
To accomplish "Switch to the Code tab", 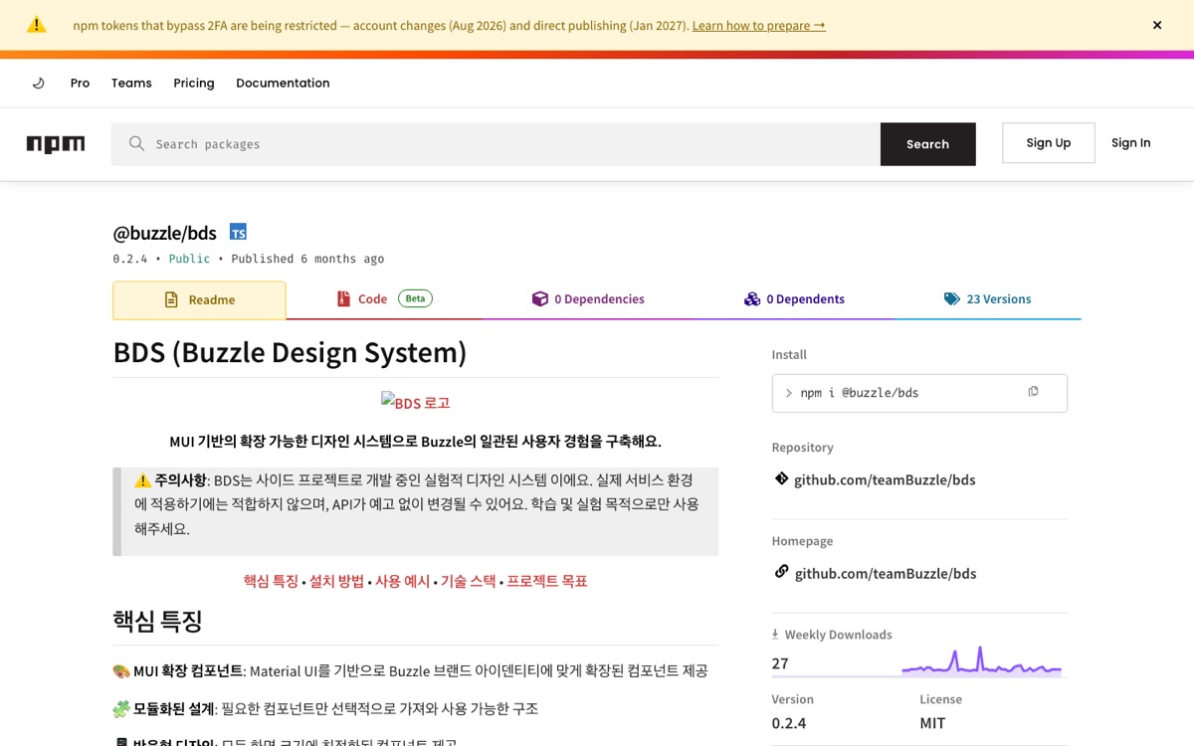I will (383, 298).
